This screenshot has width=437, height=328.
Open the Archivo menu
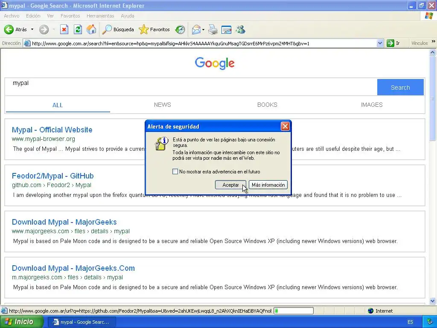click(x=12, y=16)
